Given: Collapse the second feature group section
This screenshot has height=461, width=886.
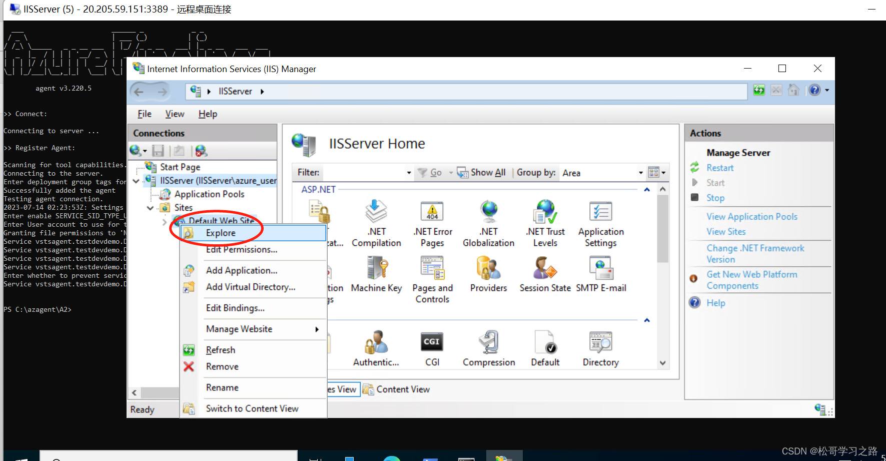Looking at the screenshot, I should tap(647, 320).
